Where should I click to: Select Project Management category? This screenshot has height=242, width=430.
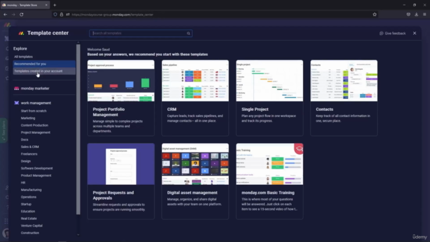tap(36, 132)
